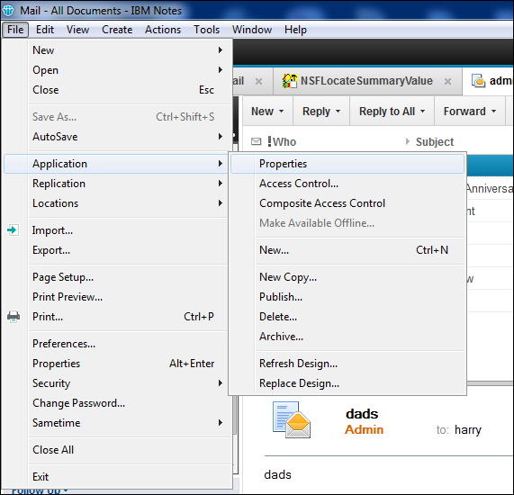
Task: Sort by the Subject column header
Action: pyautogui.click(x=435, y=142)
